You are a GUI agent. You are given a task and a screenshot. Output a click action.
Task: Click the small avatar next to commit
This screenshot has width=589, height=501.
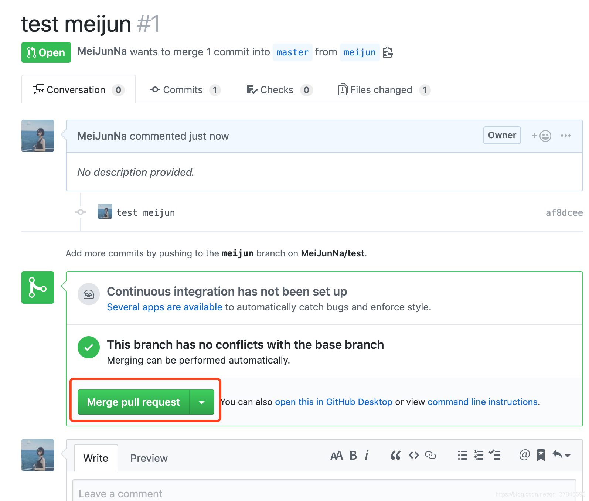click(x=105, y=211)
